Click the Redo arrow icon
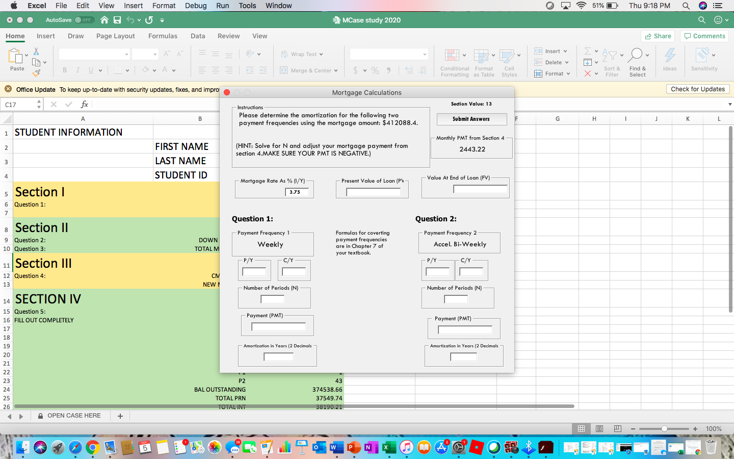 (x=149, y=20)
